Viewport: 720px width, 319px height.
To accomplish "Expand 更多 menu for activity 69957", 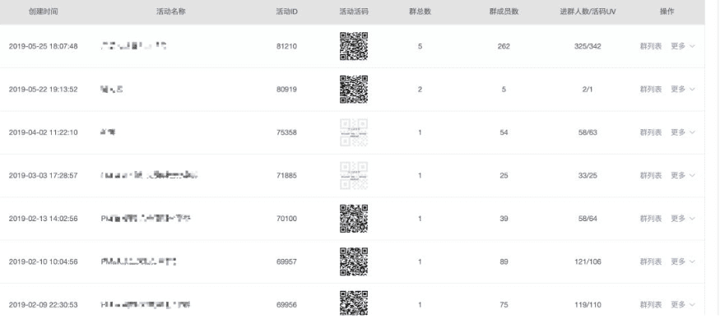I will tap(682, 261).
